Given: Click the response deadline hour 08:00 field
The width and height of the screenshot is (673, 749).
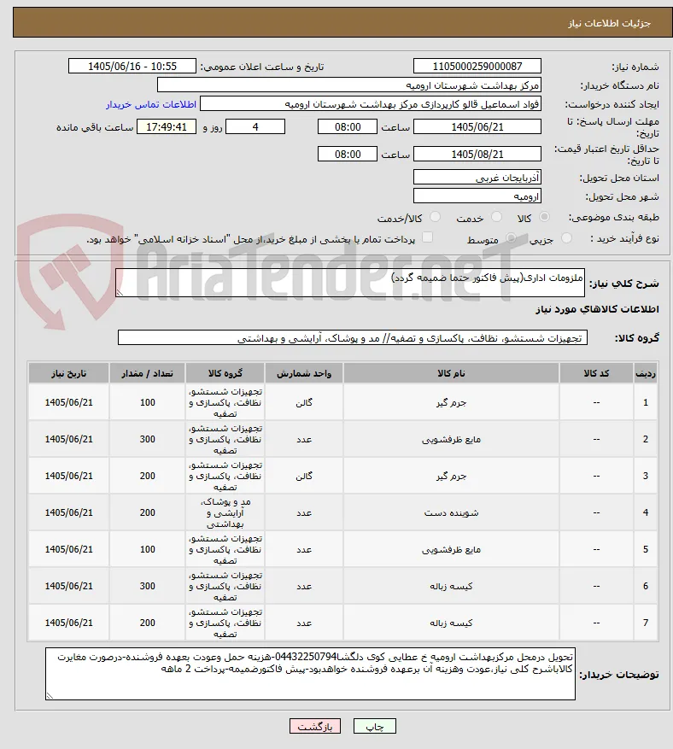Looking at the screenshot, I should 348,126.
